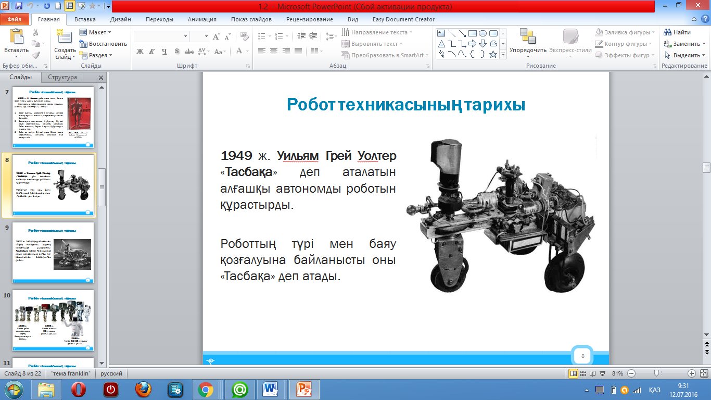This screenshot has width=711, height=400.
Task: Click the center text alignment icon
Action: pyautogui.click(x=274, y=52)
